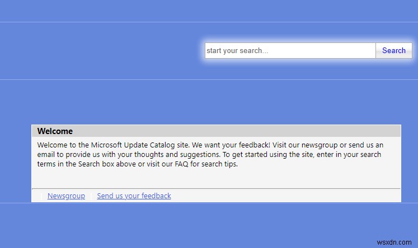Click the horizontal divider above the Newsgroup link
This screenshot has height=248, width=418.
point(216,189)
